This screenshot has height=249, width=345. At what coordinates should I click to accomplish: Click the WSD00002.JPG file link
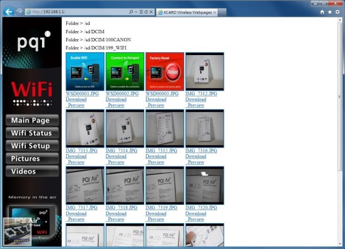[x=122, y=94]
